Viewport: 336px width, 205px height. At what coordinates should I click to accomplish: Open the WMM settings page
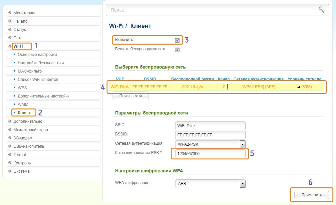coord(53,104)
